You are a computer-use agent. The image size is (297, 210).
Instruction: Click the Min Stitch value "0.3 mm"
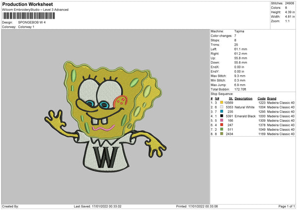240,81
